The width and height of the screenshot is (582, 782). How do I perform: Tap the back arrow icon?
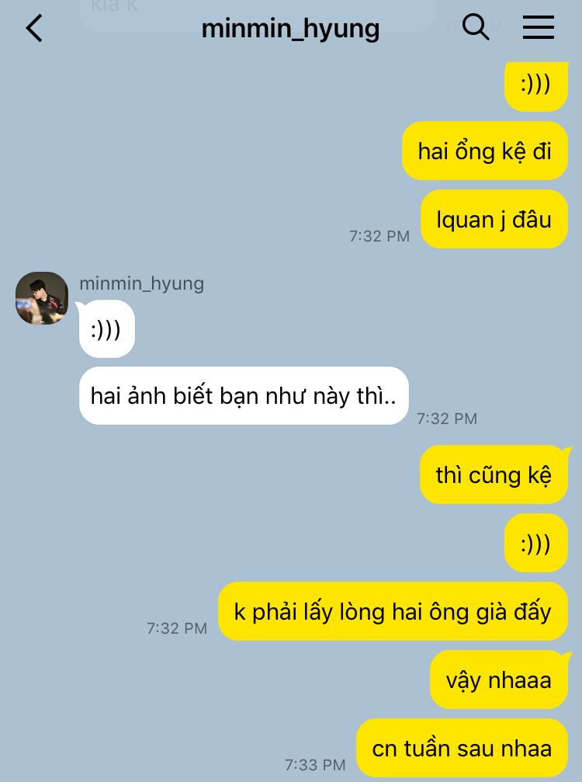click(x=34, y=28)
